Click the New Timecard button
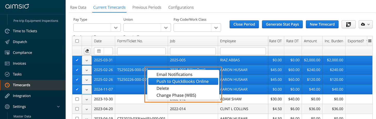376x119 pixels. coord(322,24)
